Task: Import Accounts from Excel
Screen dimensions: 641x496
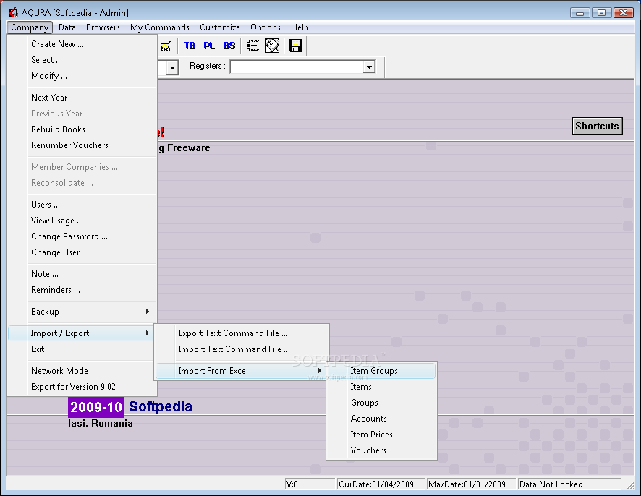Action: click(x=381, y=419)
